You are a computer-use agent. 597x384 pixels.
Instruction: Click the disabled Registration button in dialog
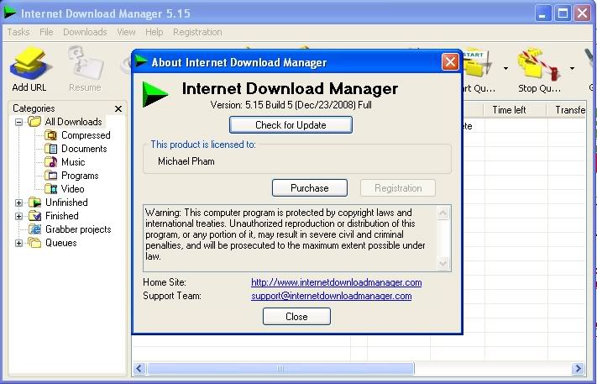click(x=398, y=188)
